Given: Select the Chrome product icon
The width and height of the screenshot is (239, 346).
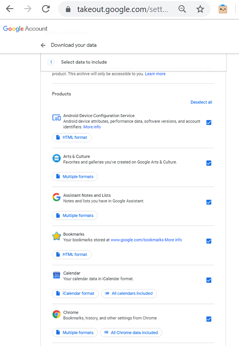Looking at the screenshot, I should click(x=56, y=314).
